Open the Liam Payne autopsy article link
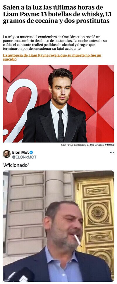The height and width of the screenshot is (284, 117). click(x=52, y=57)
